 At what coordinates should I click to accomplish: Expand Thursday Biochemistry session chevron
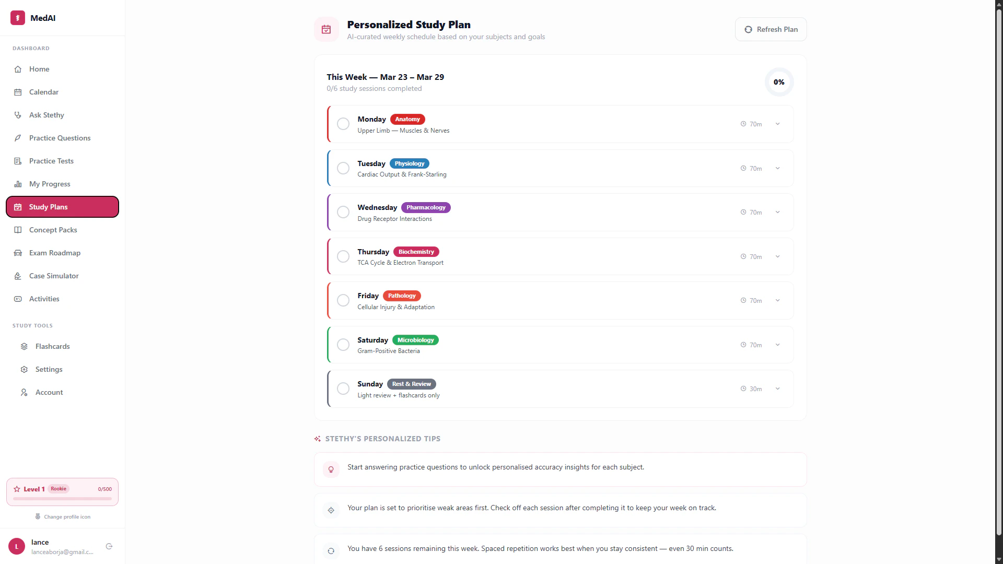[x=778, y=256]
